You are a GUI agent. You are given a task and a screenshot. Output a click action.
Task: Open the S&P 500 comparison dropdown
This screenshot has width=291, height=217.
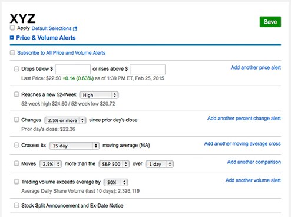[x=114, y=164]
